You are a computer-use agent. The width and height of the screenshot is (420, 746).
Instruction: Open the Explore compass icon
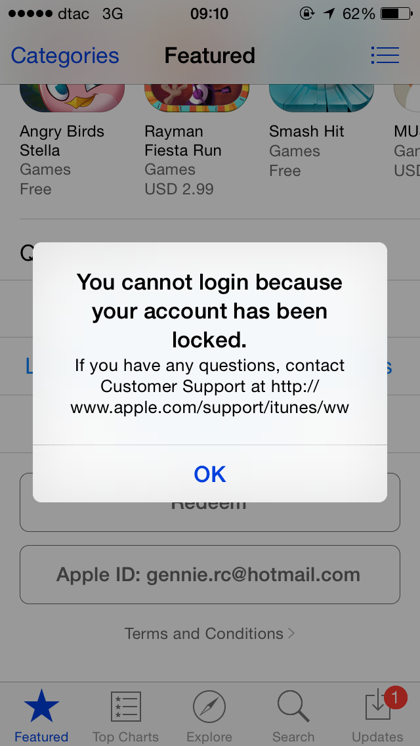click(209, 707)
